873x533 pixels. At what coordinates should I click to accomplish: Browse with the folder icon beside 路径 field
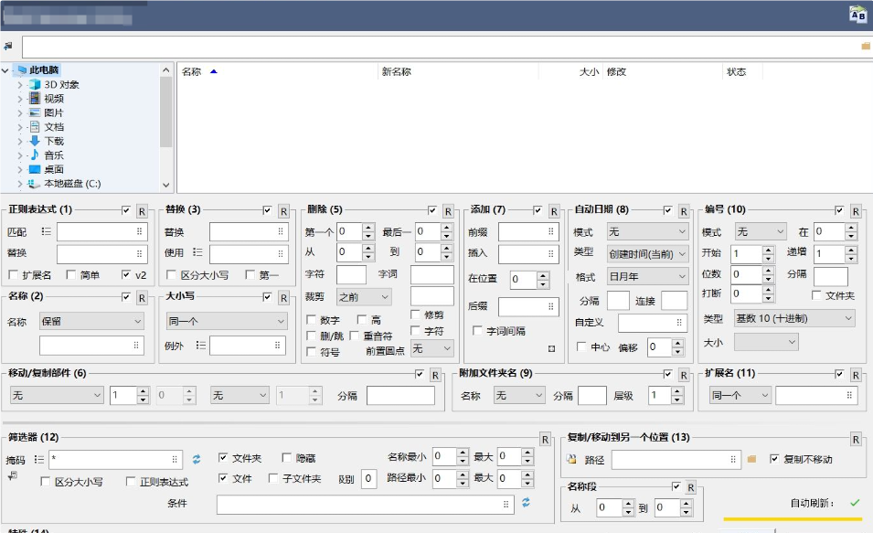tap(751, 459)
